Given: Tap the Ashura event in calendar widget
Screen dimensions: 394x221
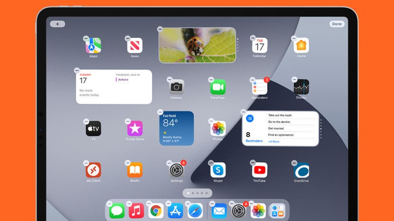Looking at the screenshot, I should pos(123,80).
